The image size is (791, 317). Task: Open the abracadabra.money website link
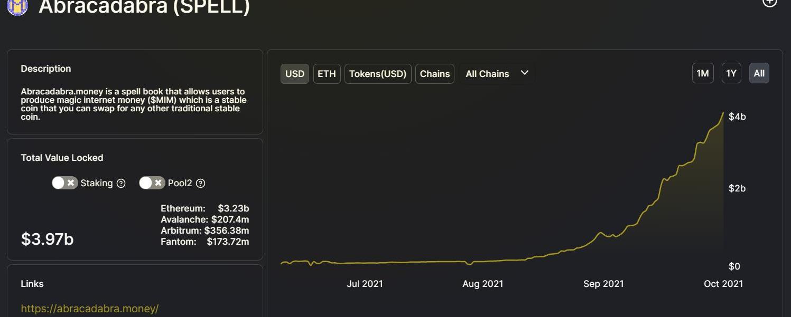pos(89,309)
